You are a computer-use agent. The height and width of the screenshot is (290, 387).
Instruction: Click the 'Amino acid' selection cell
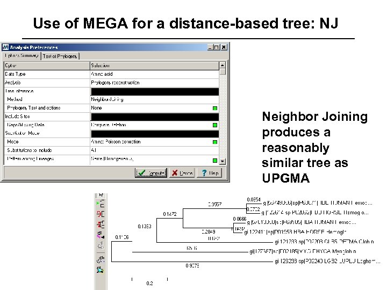pos(154,74)
